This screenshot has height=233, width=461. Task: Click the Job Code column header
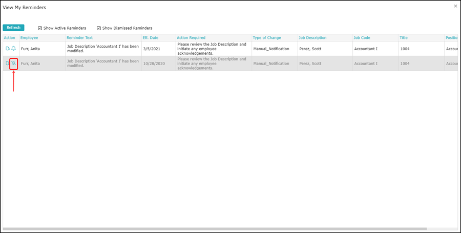[x=362, y=38]
